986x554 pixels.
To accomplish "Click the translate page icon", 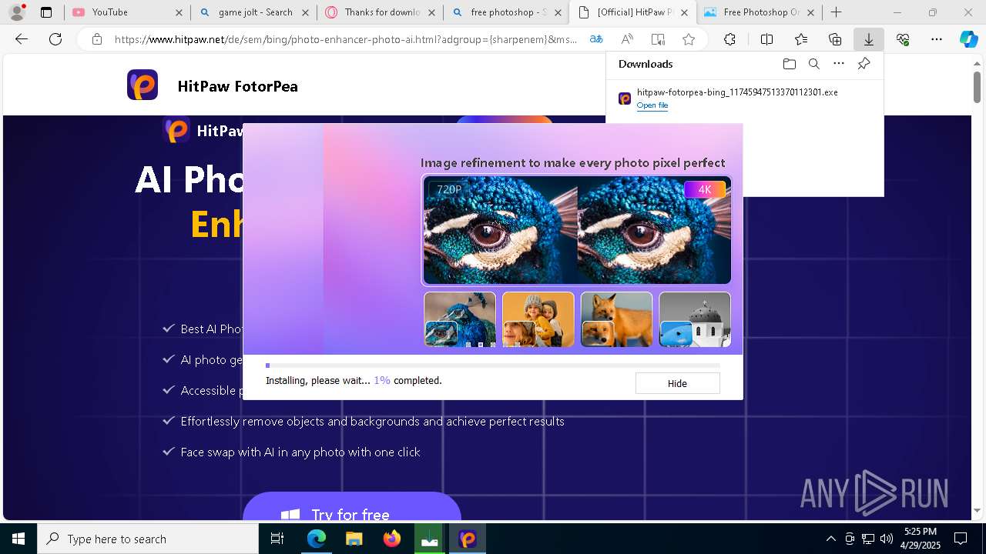I will 595,39.
